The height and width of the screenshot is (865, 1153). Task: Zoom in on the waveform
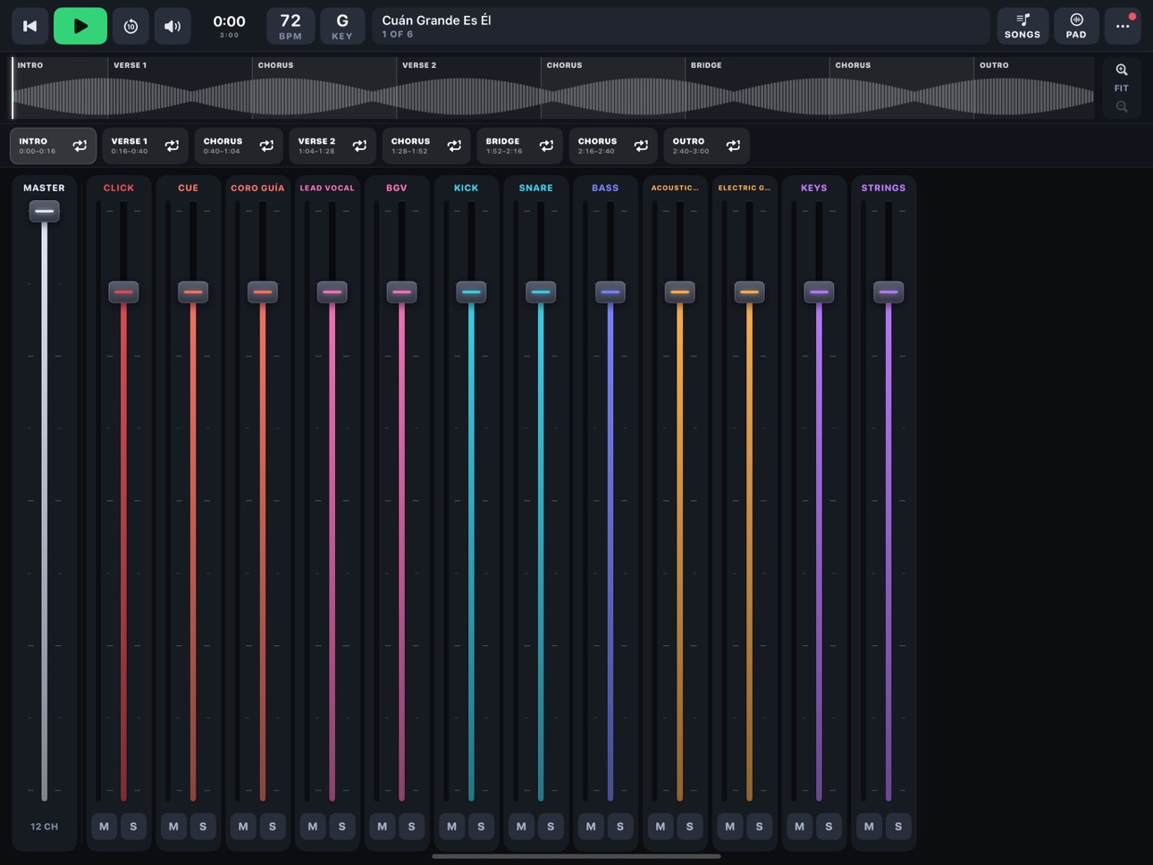[1122, 70]
